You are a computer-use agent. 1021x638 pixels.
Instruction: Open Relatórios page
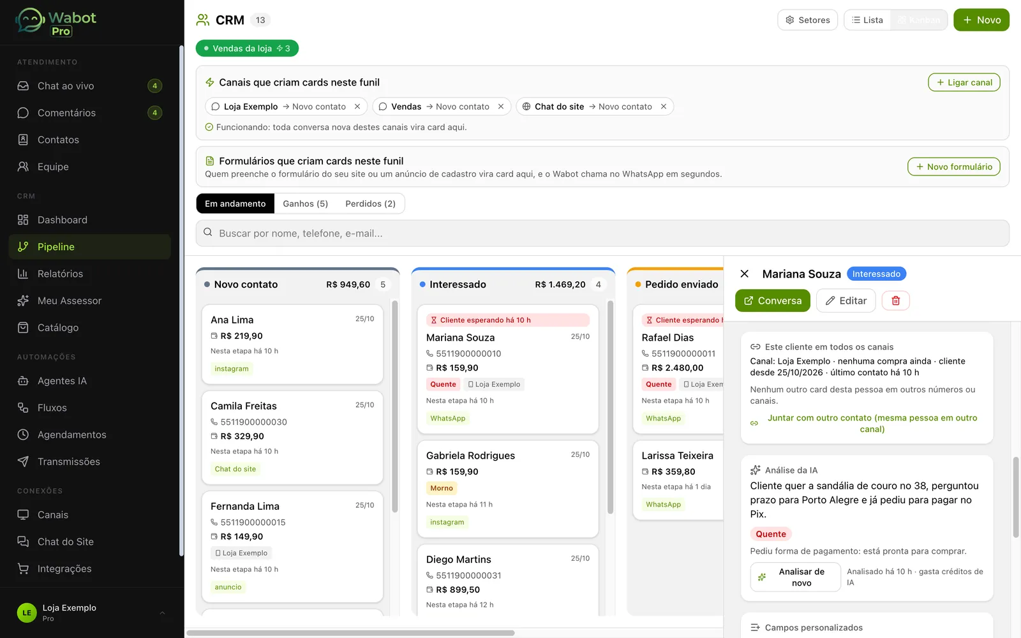tap(89, 274)
